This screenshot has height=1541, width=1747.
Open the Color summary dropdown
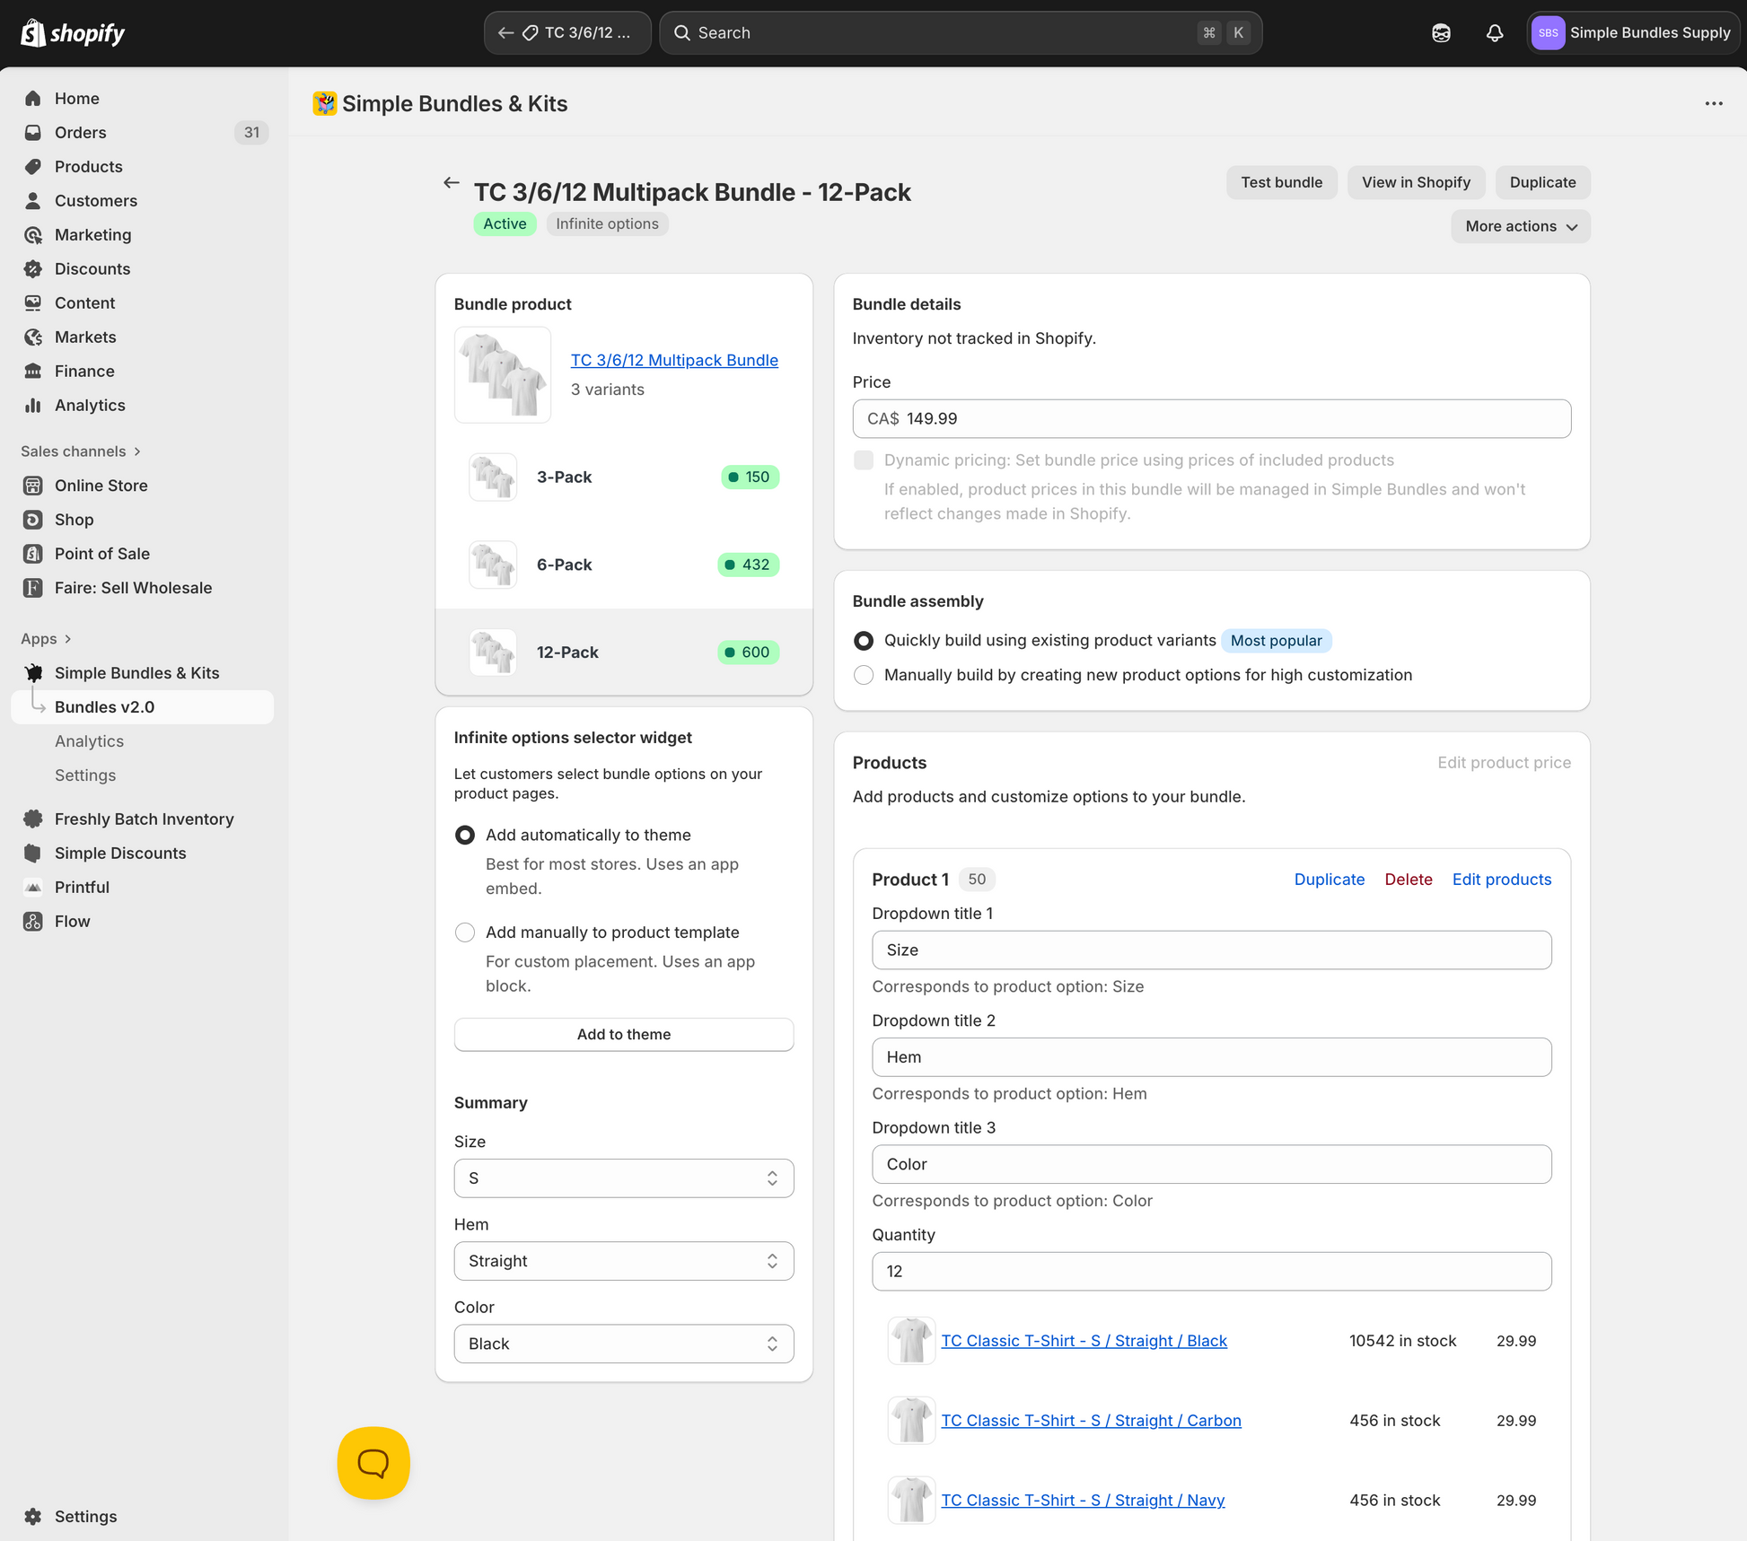624,1344
